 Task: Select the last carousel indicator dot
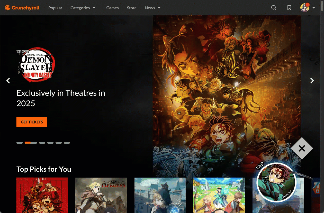67,143
